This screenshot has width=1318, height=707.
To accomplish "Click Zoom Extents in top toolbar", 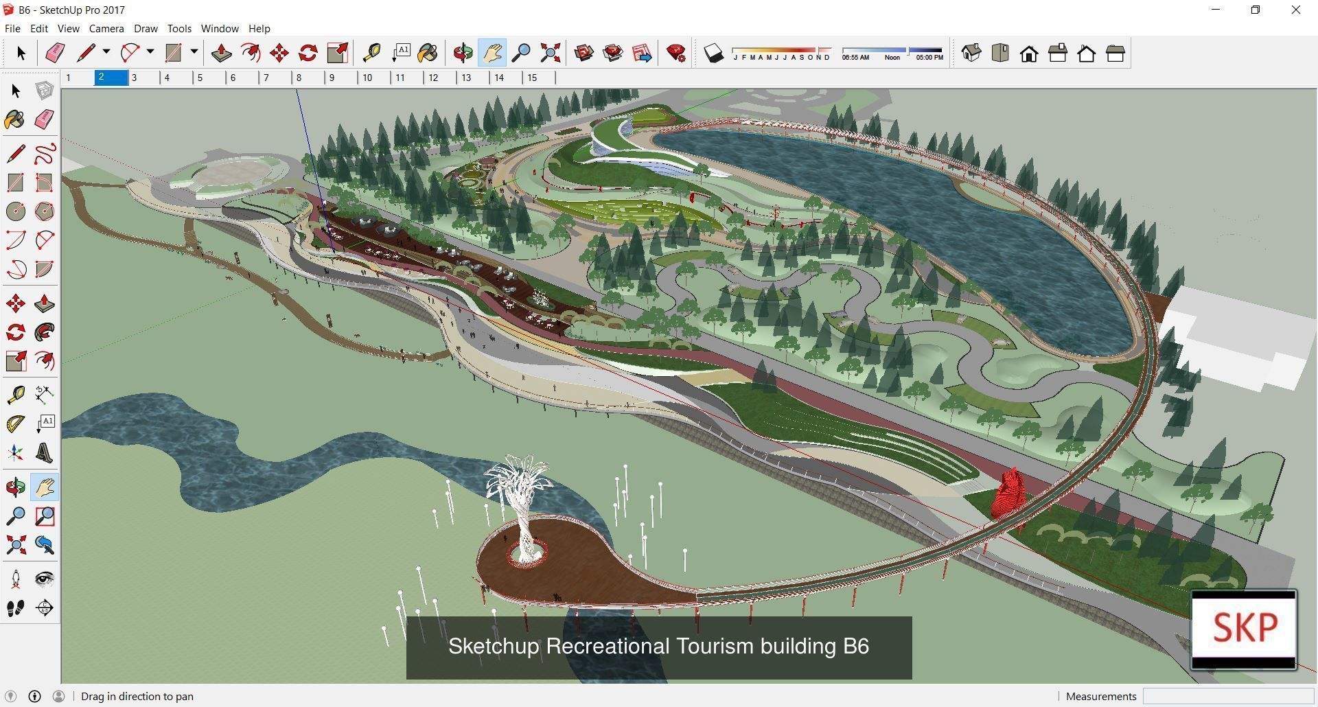I will pos(550,53).
